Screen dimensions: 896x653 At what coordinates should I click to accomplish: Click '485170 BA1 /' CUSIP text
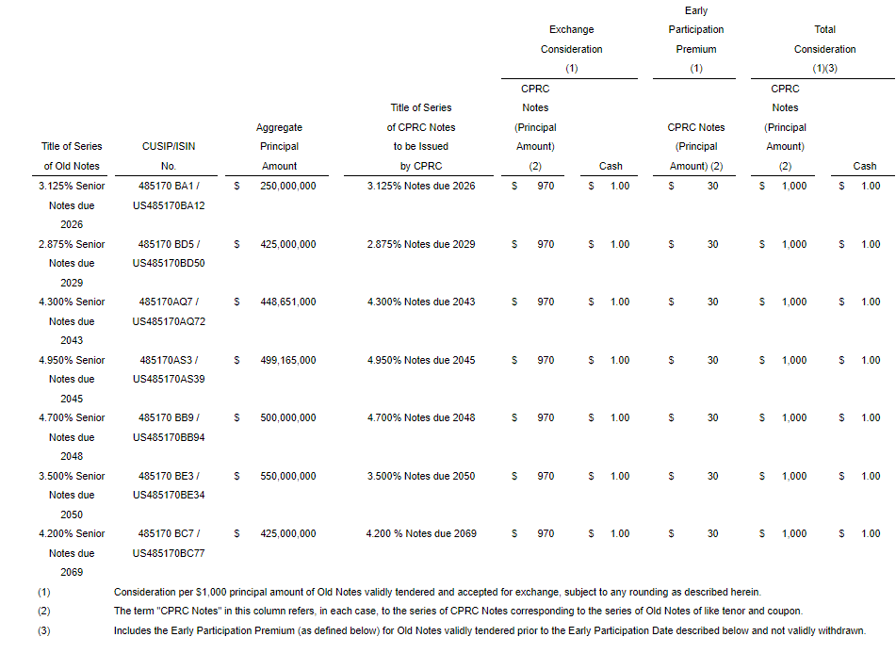tap(169, 186)
